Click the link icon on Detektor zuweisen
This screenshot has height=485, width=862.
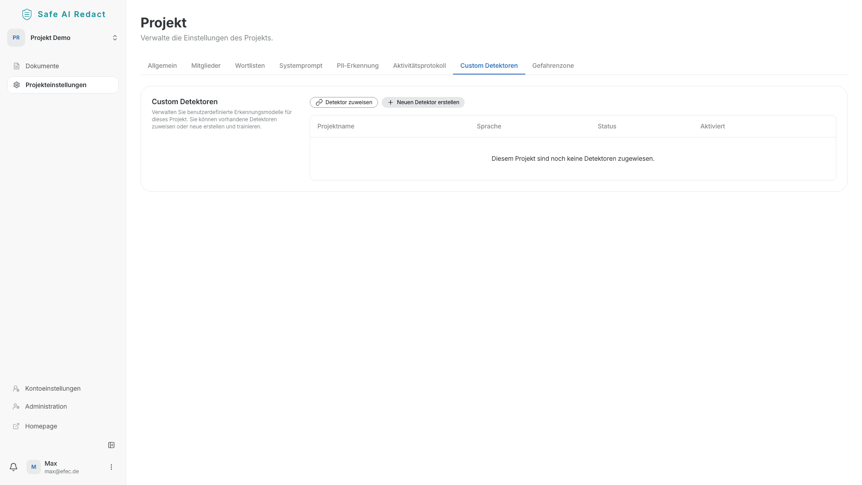point(319,102)
